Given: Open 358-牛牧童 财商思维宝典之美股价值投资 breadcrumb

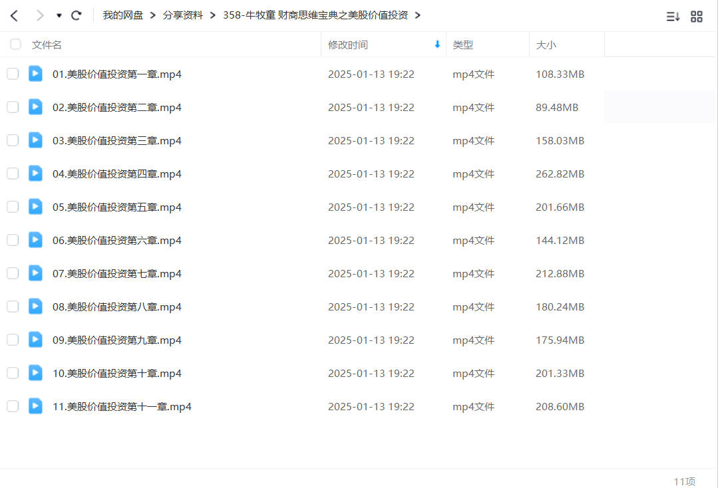Looking at the screenshot, I should (315, 15).
